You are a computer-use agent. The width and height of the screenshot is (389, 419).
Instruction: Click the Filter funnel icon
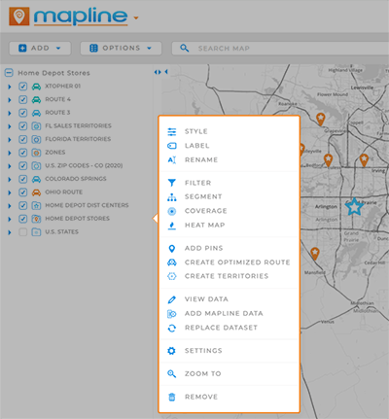172,183
